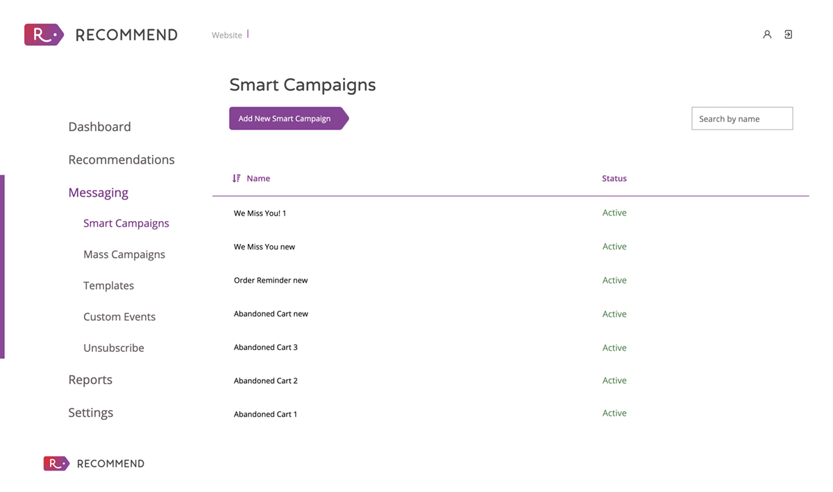Collapse the Messaging menu section
The width and height of the screenshot is (833, 492).
(98, 193)
